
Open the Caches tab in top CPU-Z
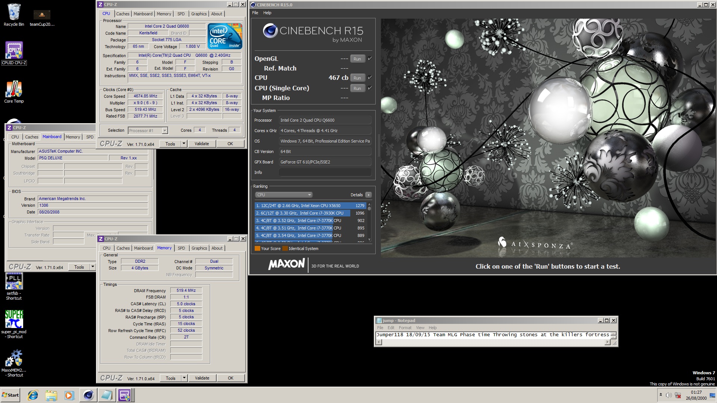(122, 14)
